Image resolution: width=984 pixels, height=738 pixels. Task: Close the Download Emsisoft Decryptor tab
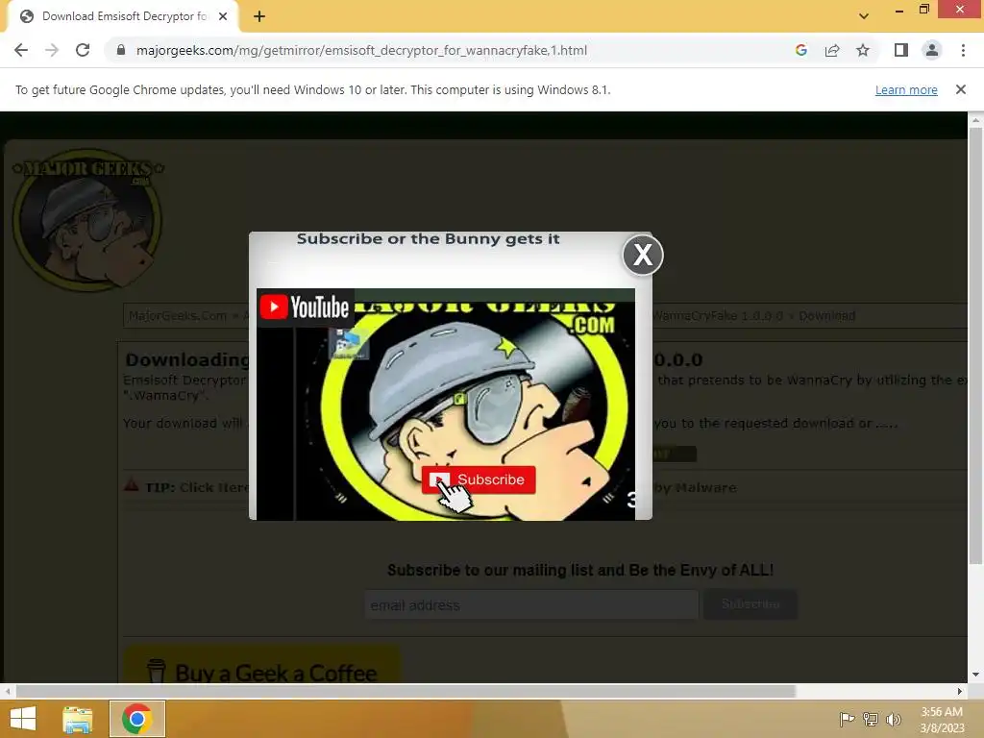click(223, 16)
